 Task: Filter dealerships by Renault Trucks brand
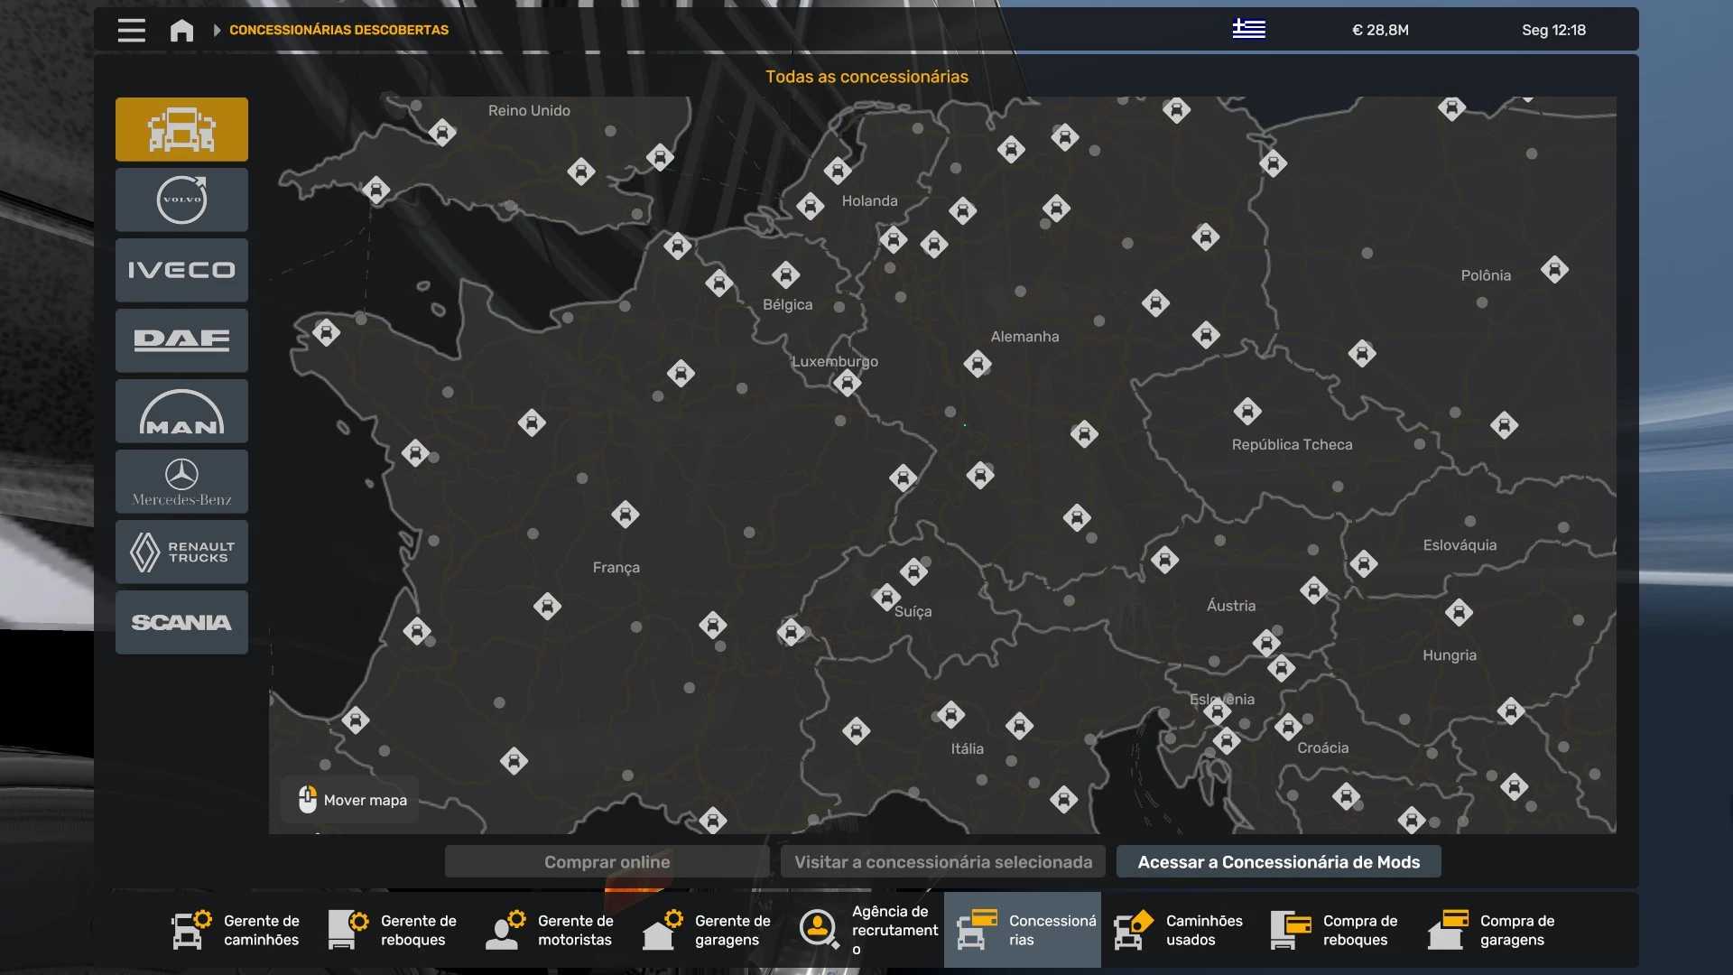click(x=181, y=552)
